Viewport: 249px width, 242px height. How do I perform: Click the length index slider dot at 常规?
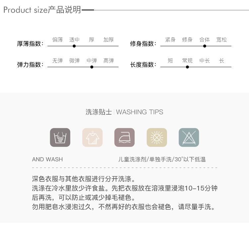[x=187, y=67]
